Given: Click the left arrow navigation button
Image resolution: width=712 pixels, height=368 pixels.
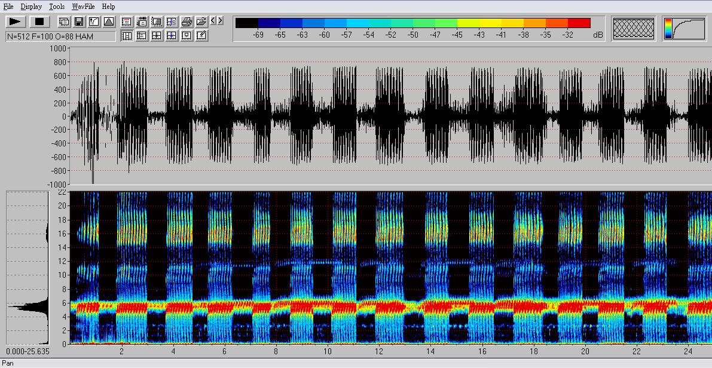Looking at the screenshot, I should 213,21.
